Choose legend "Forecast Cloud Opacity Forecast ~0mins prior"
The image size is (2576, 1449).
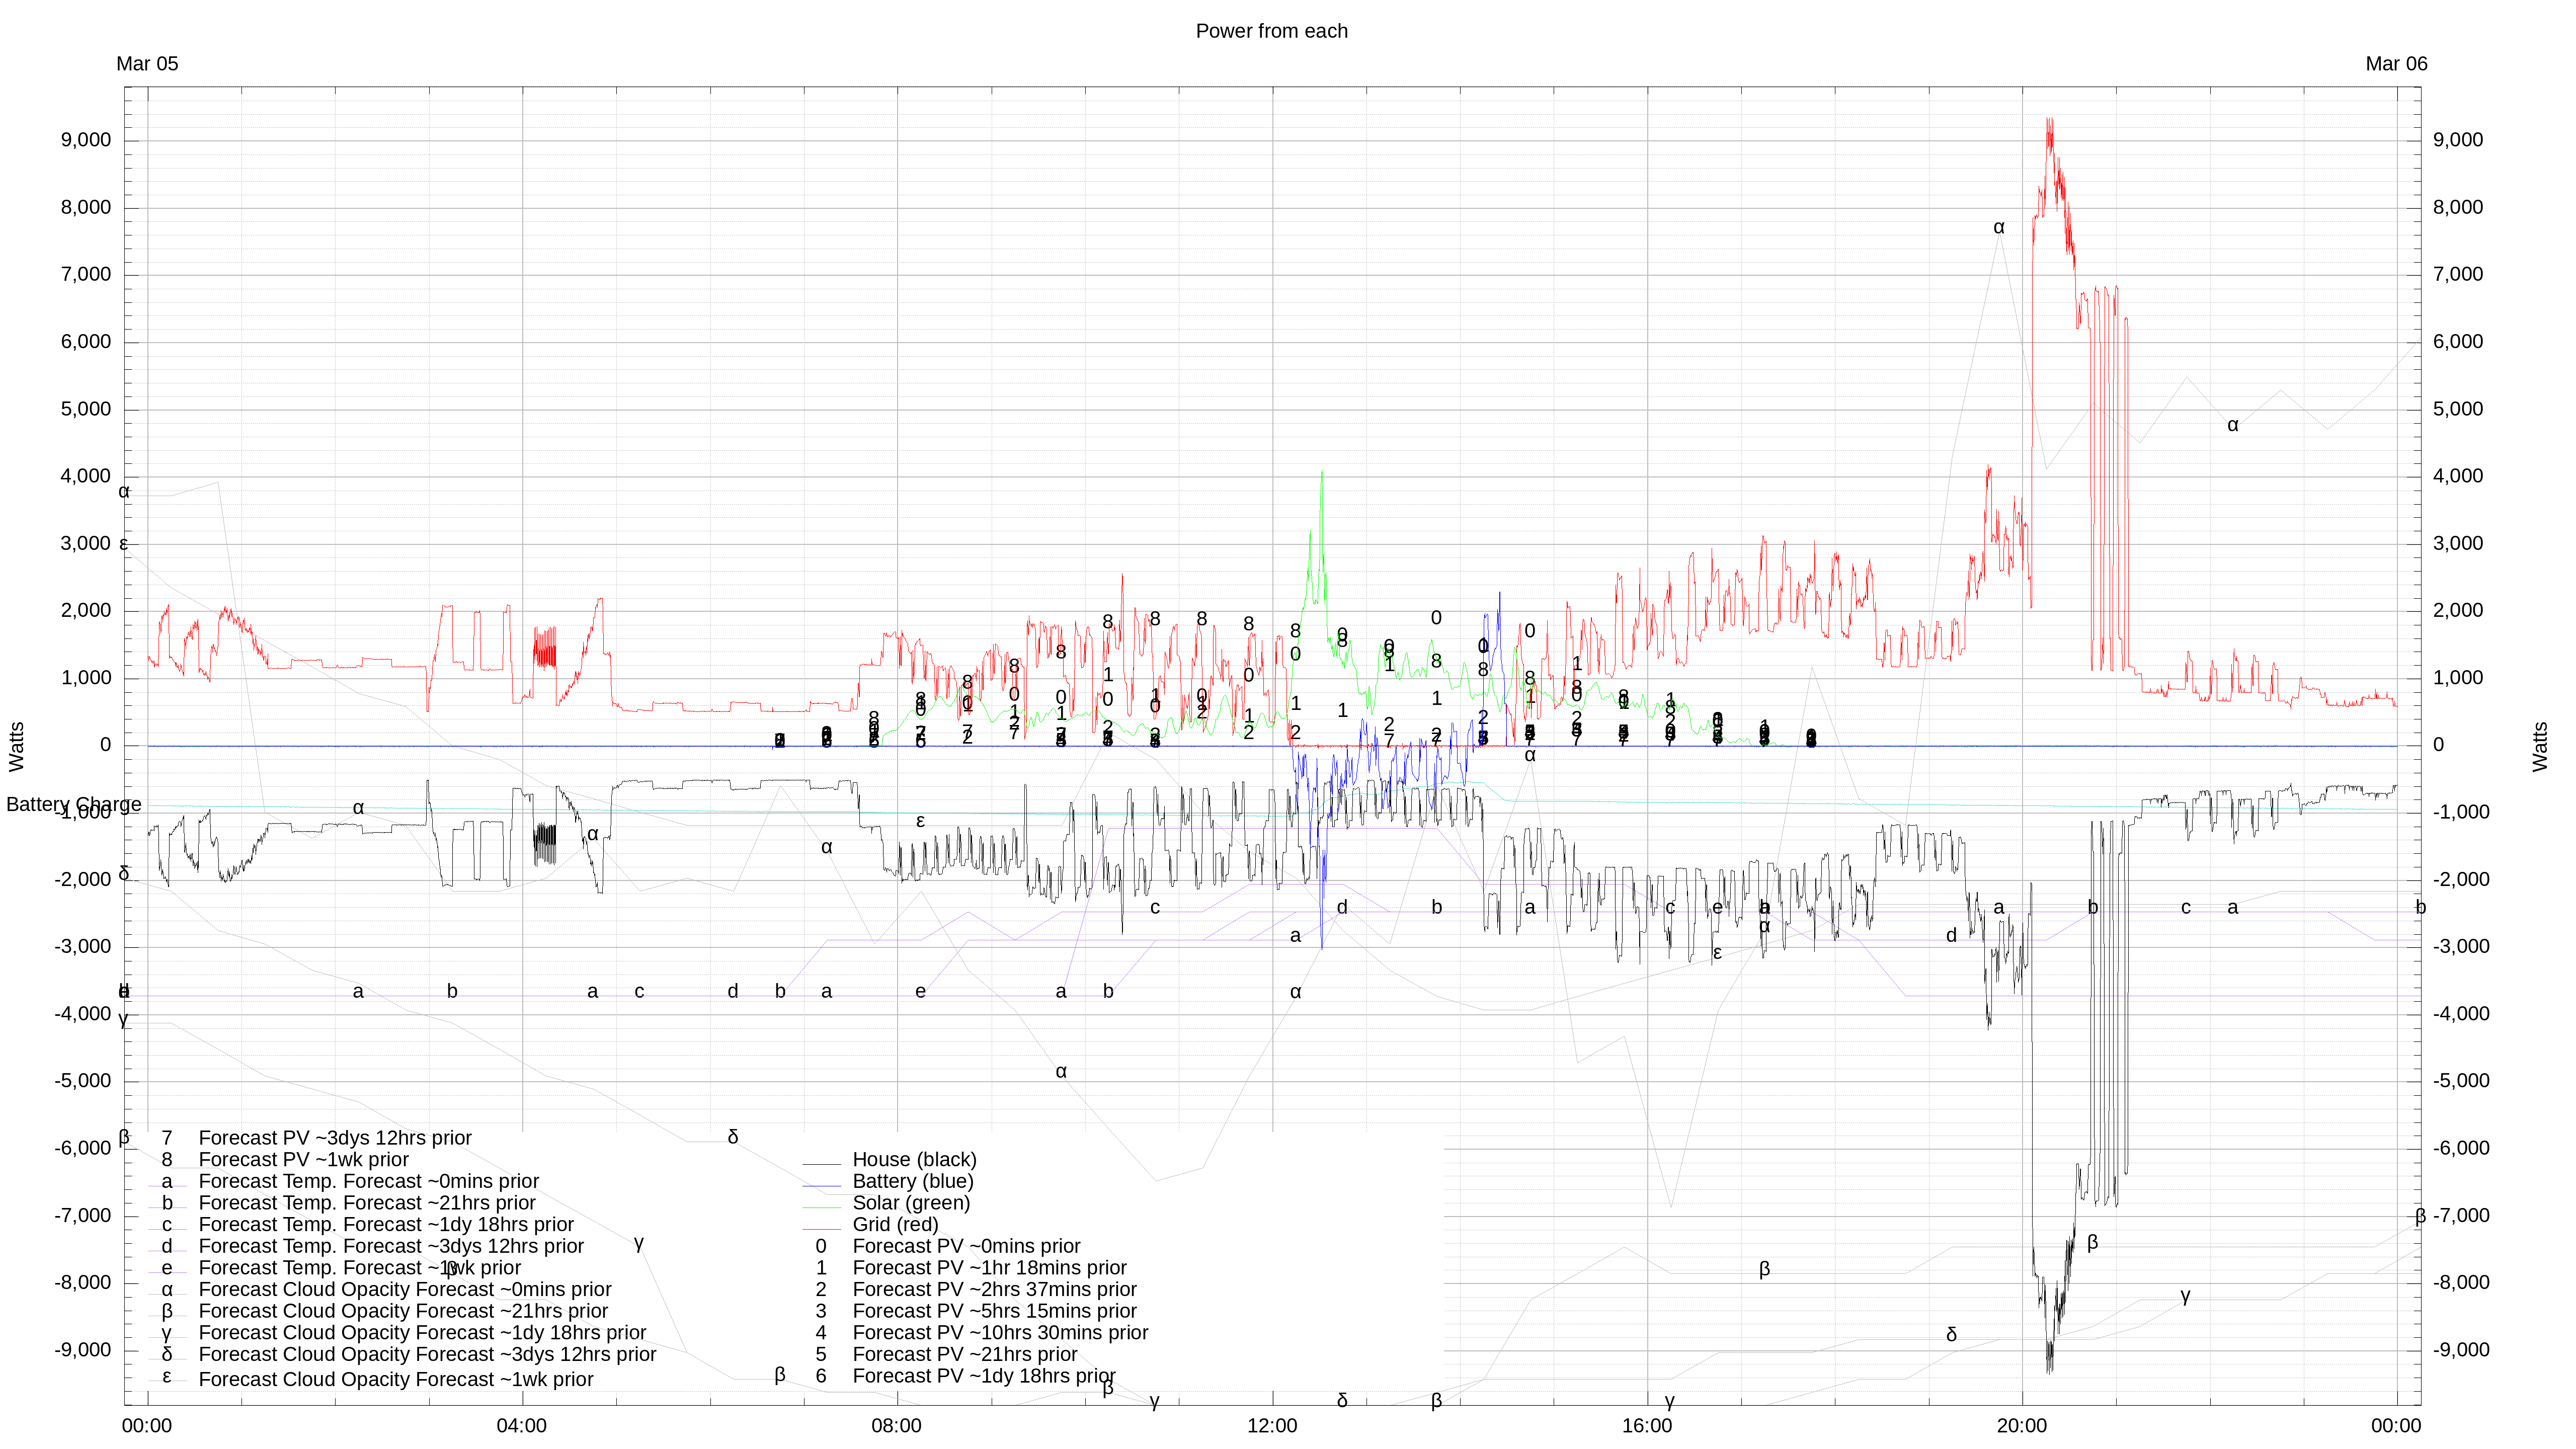pyautogui.click(x=405, y=1290)
